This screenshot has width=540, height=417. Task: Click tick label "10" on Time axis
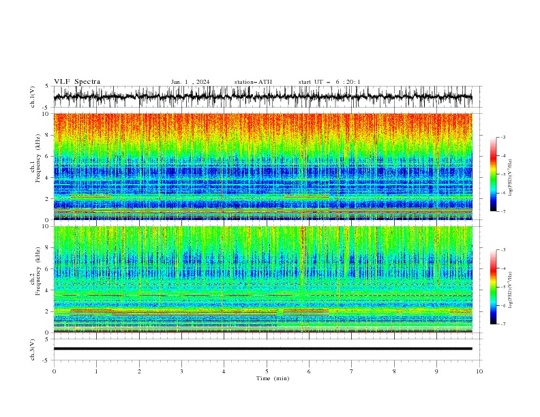(x=479, y=371)
